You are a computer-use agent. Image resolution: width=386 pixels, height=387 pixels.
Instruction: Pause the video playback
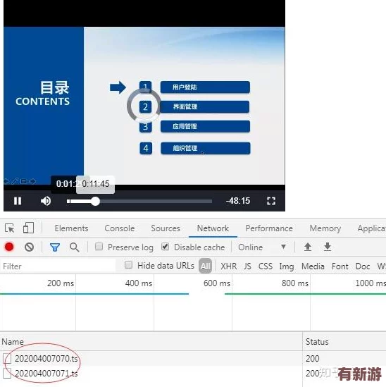[18, 201]
